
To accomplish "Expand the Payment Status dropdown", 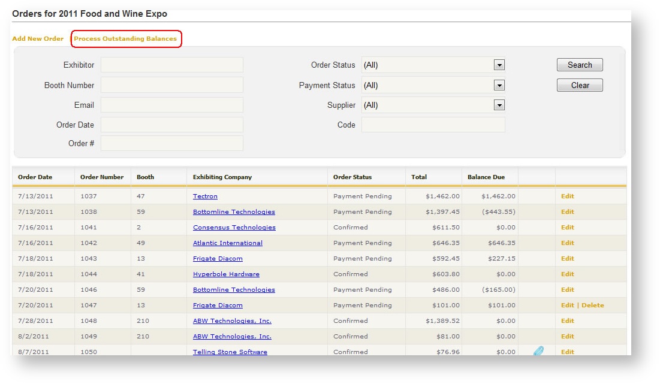I will (501, 84).
